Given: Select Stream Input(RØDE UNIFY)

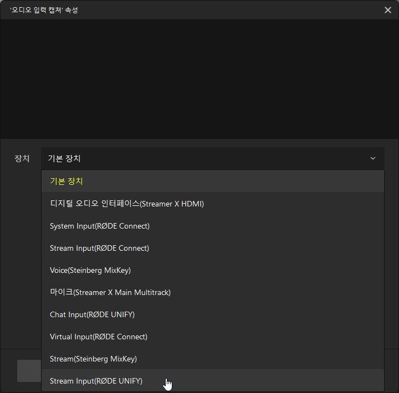Looking at the screenshot, I should pos(213,380).
